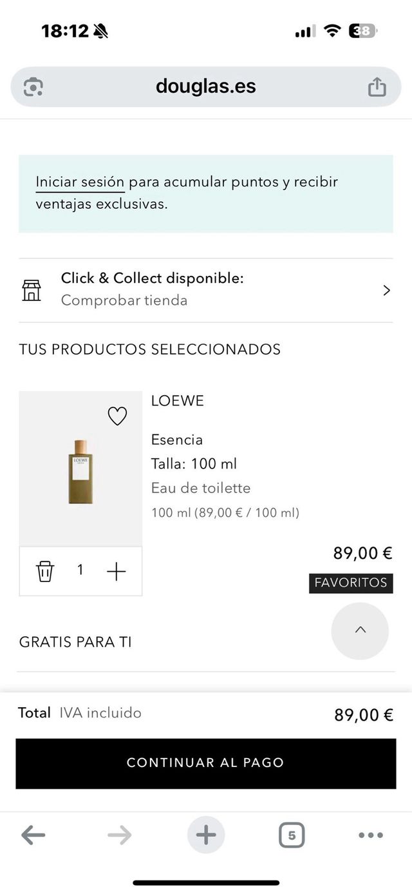Open the Iniciar sesión link

(79, 182)
